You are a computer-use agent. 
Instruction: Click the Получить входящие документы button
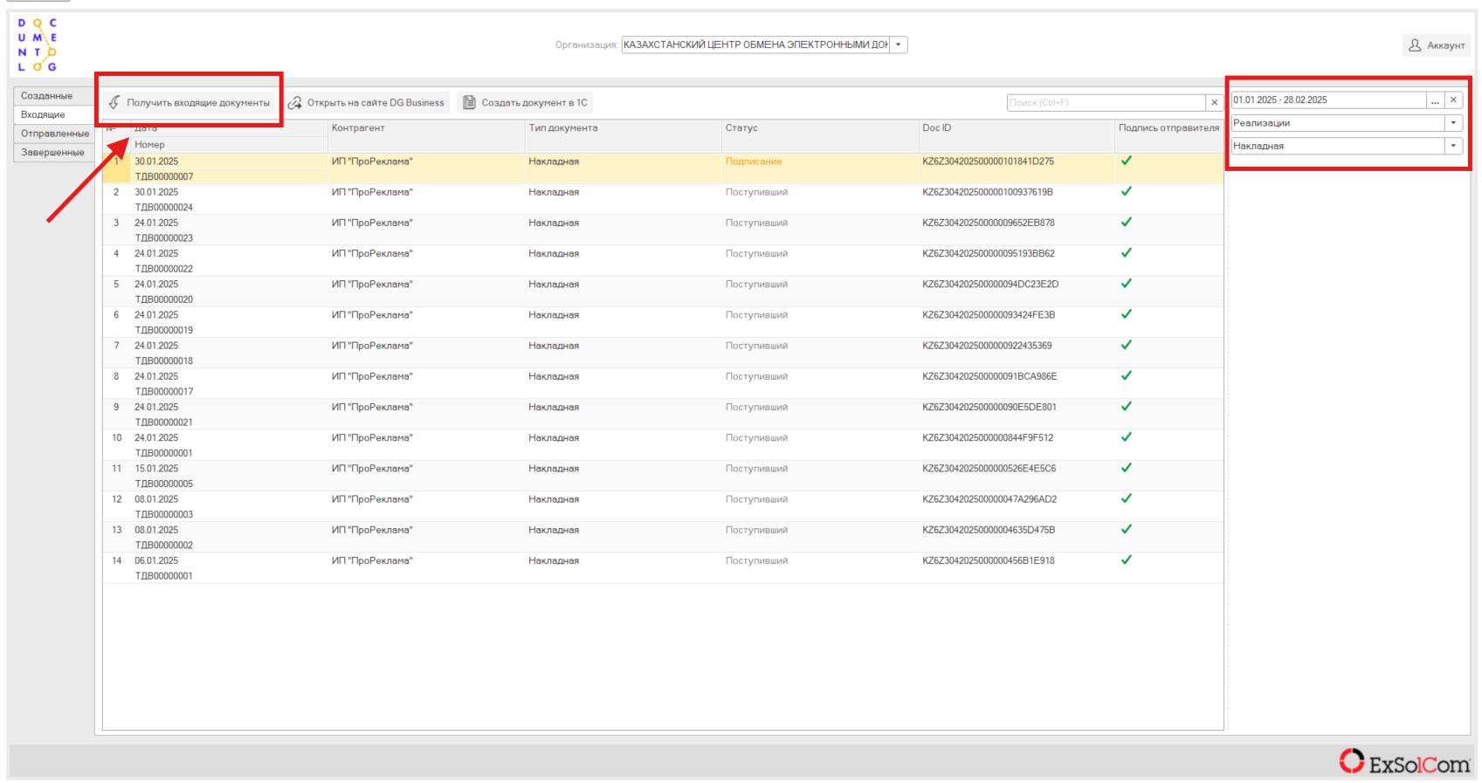click(x=190, y=103)
